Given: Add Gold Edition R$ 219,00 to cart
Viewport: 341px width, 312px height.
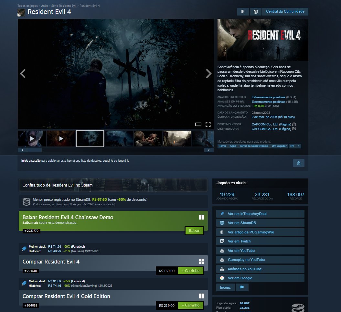Looking at the screenshot, I should (191, 305).
